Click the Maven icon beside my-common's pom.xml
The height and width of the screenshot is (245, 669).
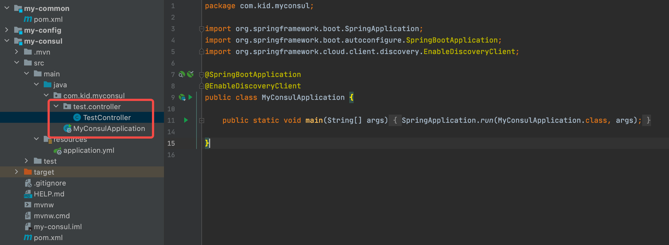click(x=28, y=19)
